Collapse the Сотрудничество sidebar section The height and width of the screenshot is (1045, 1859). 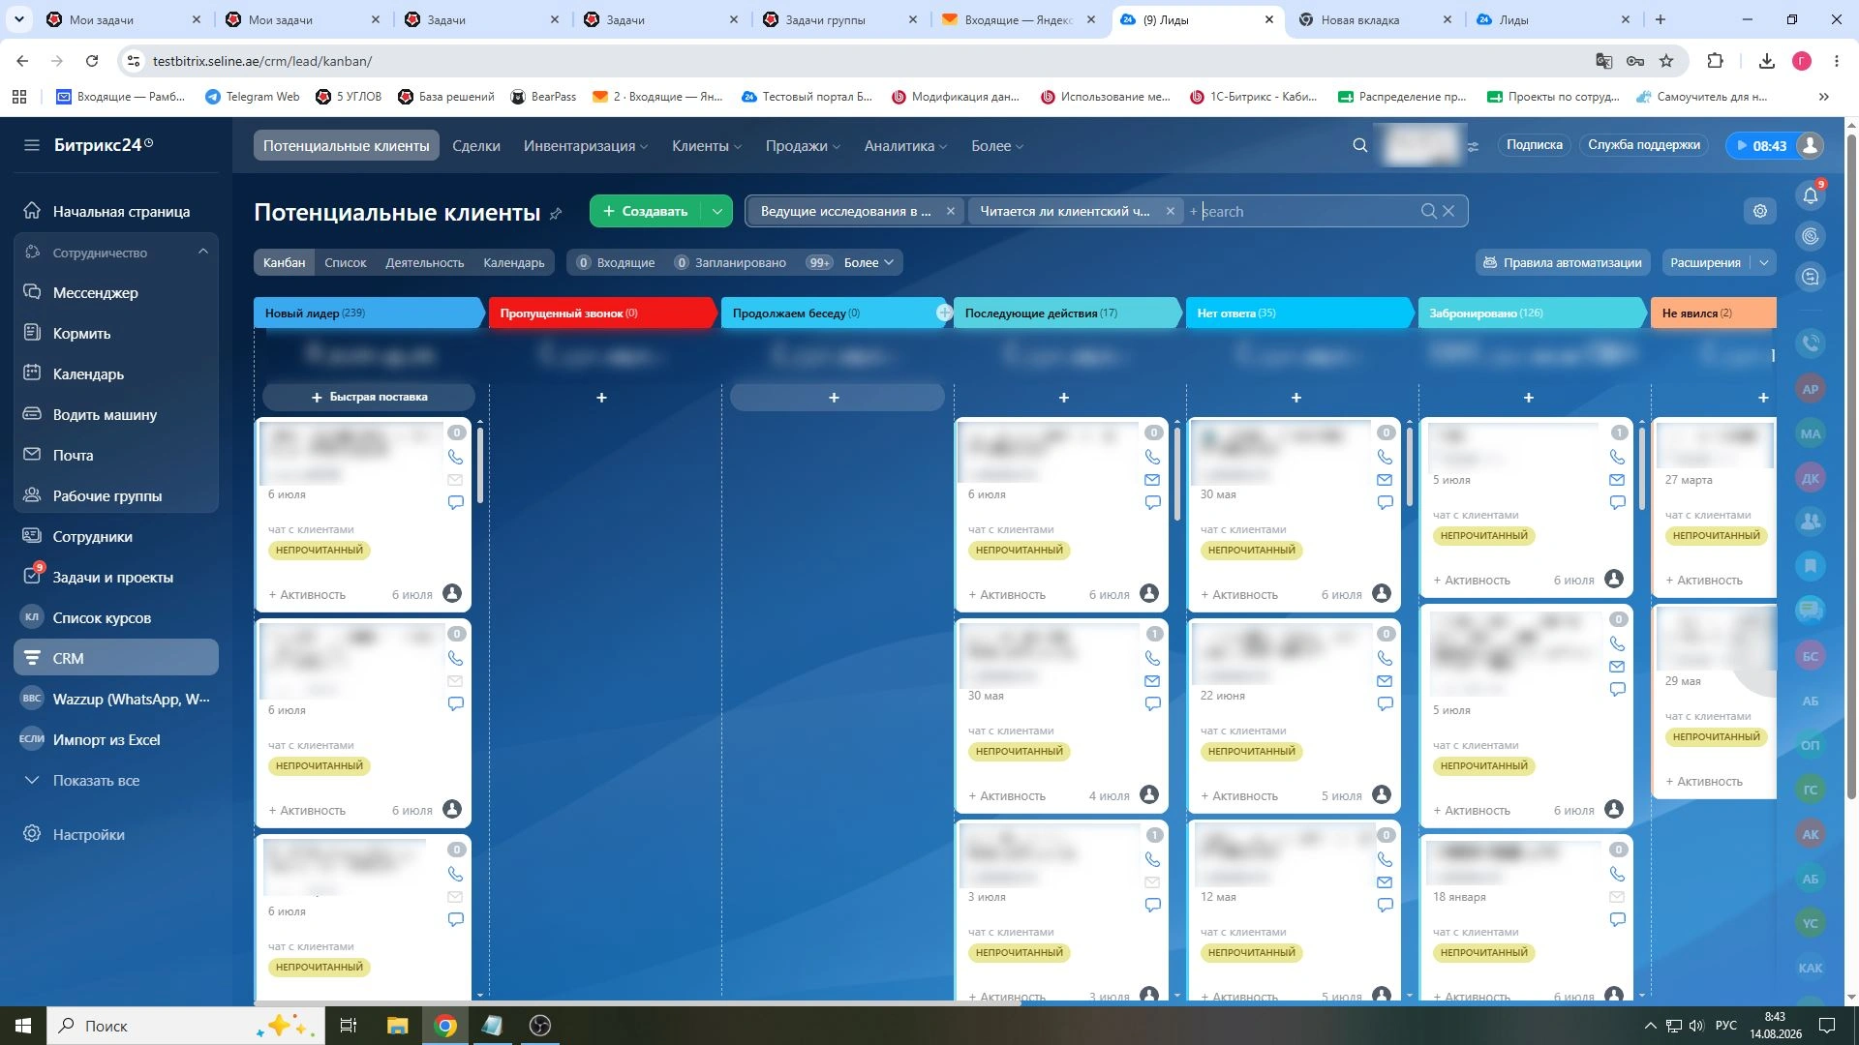click(203, 253)
